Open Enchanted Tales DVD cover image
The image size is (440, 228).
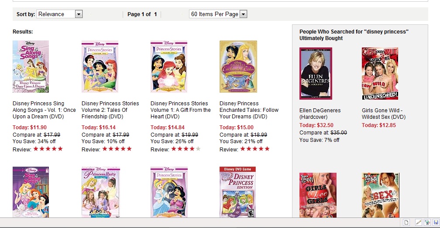point(238,67)
